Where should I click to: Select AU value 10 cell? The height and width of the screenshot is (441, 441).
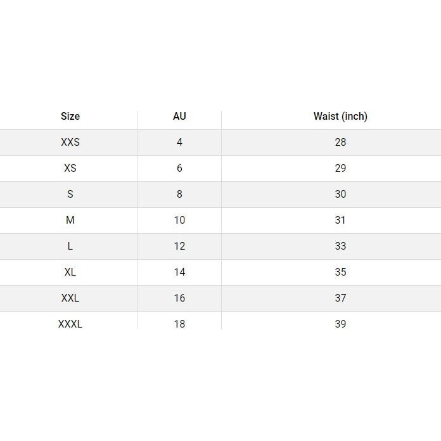coord(179,220)
